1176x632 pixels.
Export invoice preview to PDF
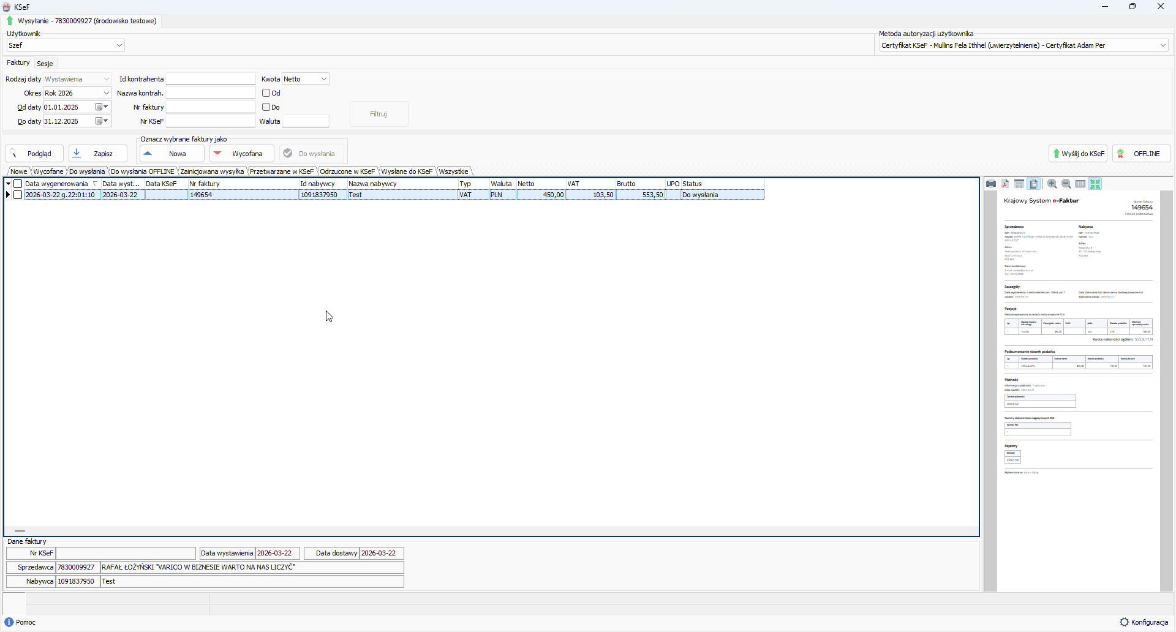click(1005, 184)
